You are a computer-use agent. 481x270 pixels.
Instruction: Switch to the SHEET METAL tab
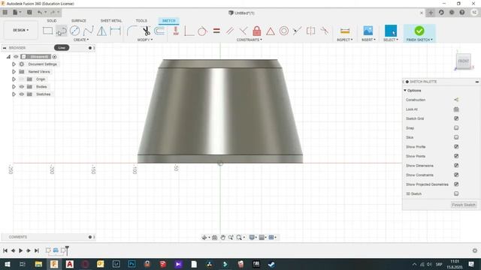pos(111,20)
